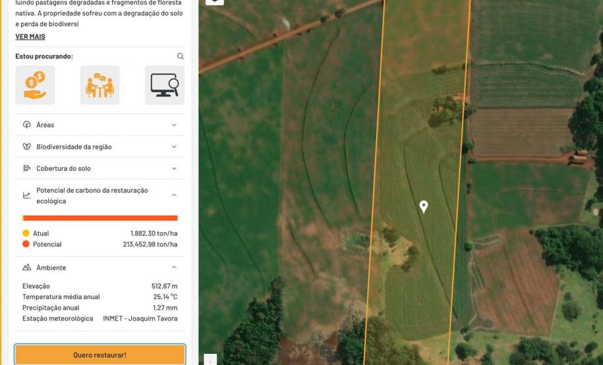Viewport: 603px width, 365px height.
Task: Click the orange carbon potential progress bar
Action: click(x=100, y=218)
